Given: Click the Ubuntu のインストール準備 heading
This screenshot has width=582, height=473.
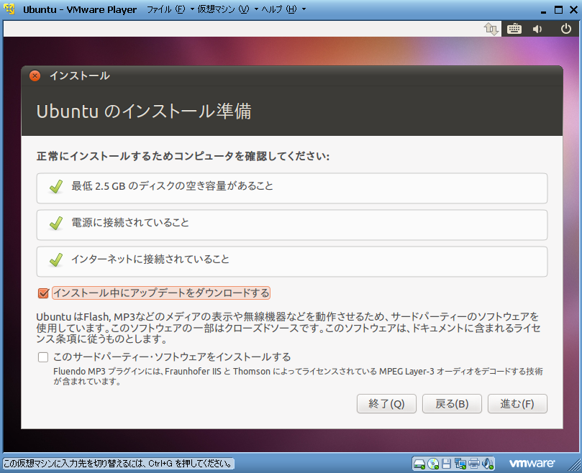Looking at the screenshot, I should coord(144,111).
